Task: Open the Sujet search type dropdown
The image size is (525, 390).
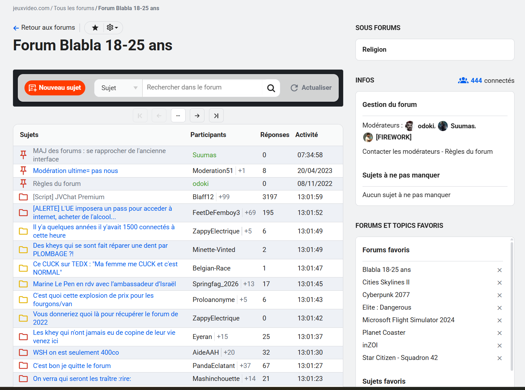Action: pos(118,88)
